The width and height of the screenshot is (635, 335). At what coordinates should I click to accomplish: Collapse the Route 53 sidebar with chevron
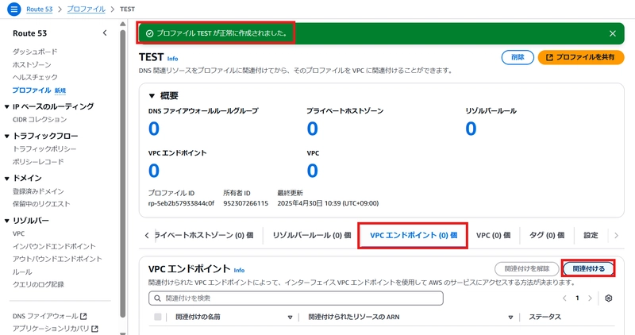coord(105,33)
